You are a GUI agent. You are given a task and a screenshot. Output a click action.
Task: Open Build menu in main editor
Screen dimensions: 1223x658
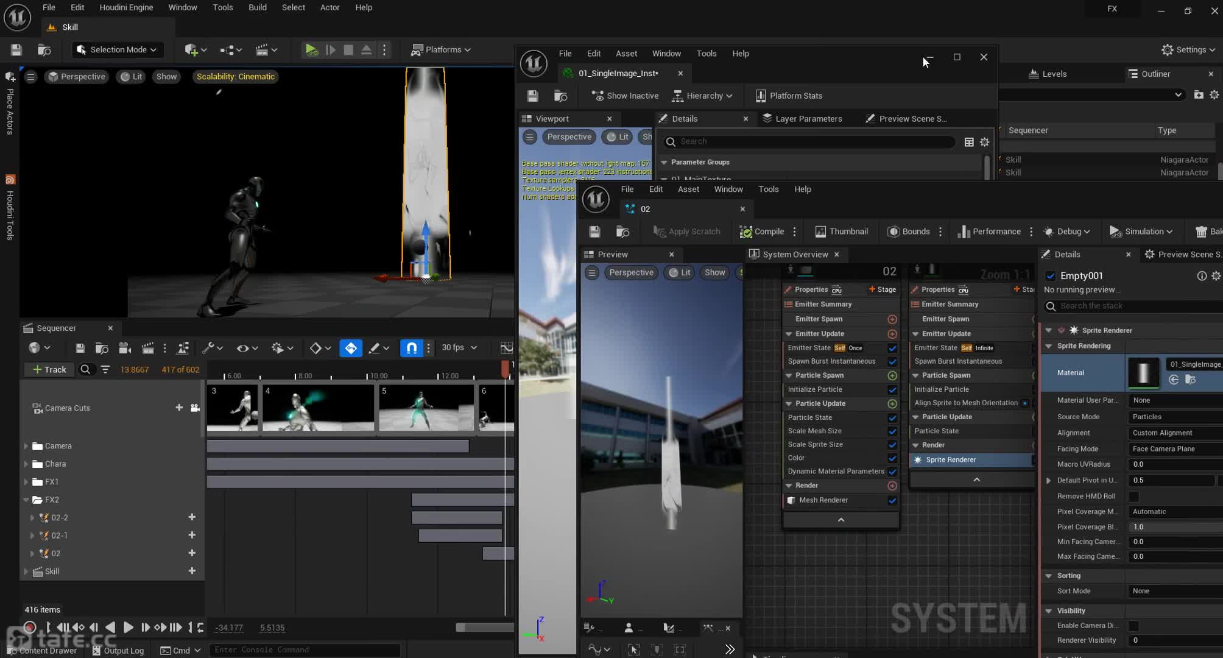(x=257, y=7)
